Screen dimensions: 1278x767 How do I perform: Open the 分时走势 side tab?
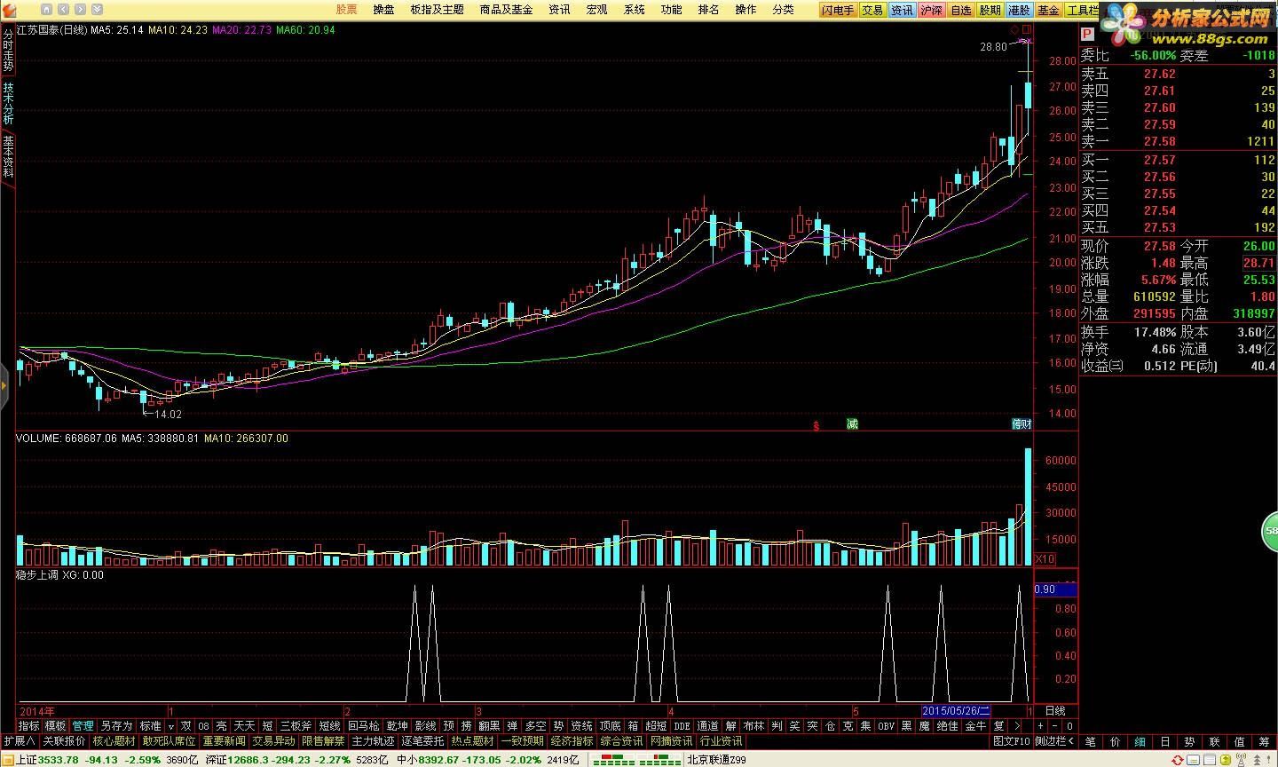pos(8,50)
